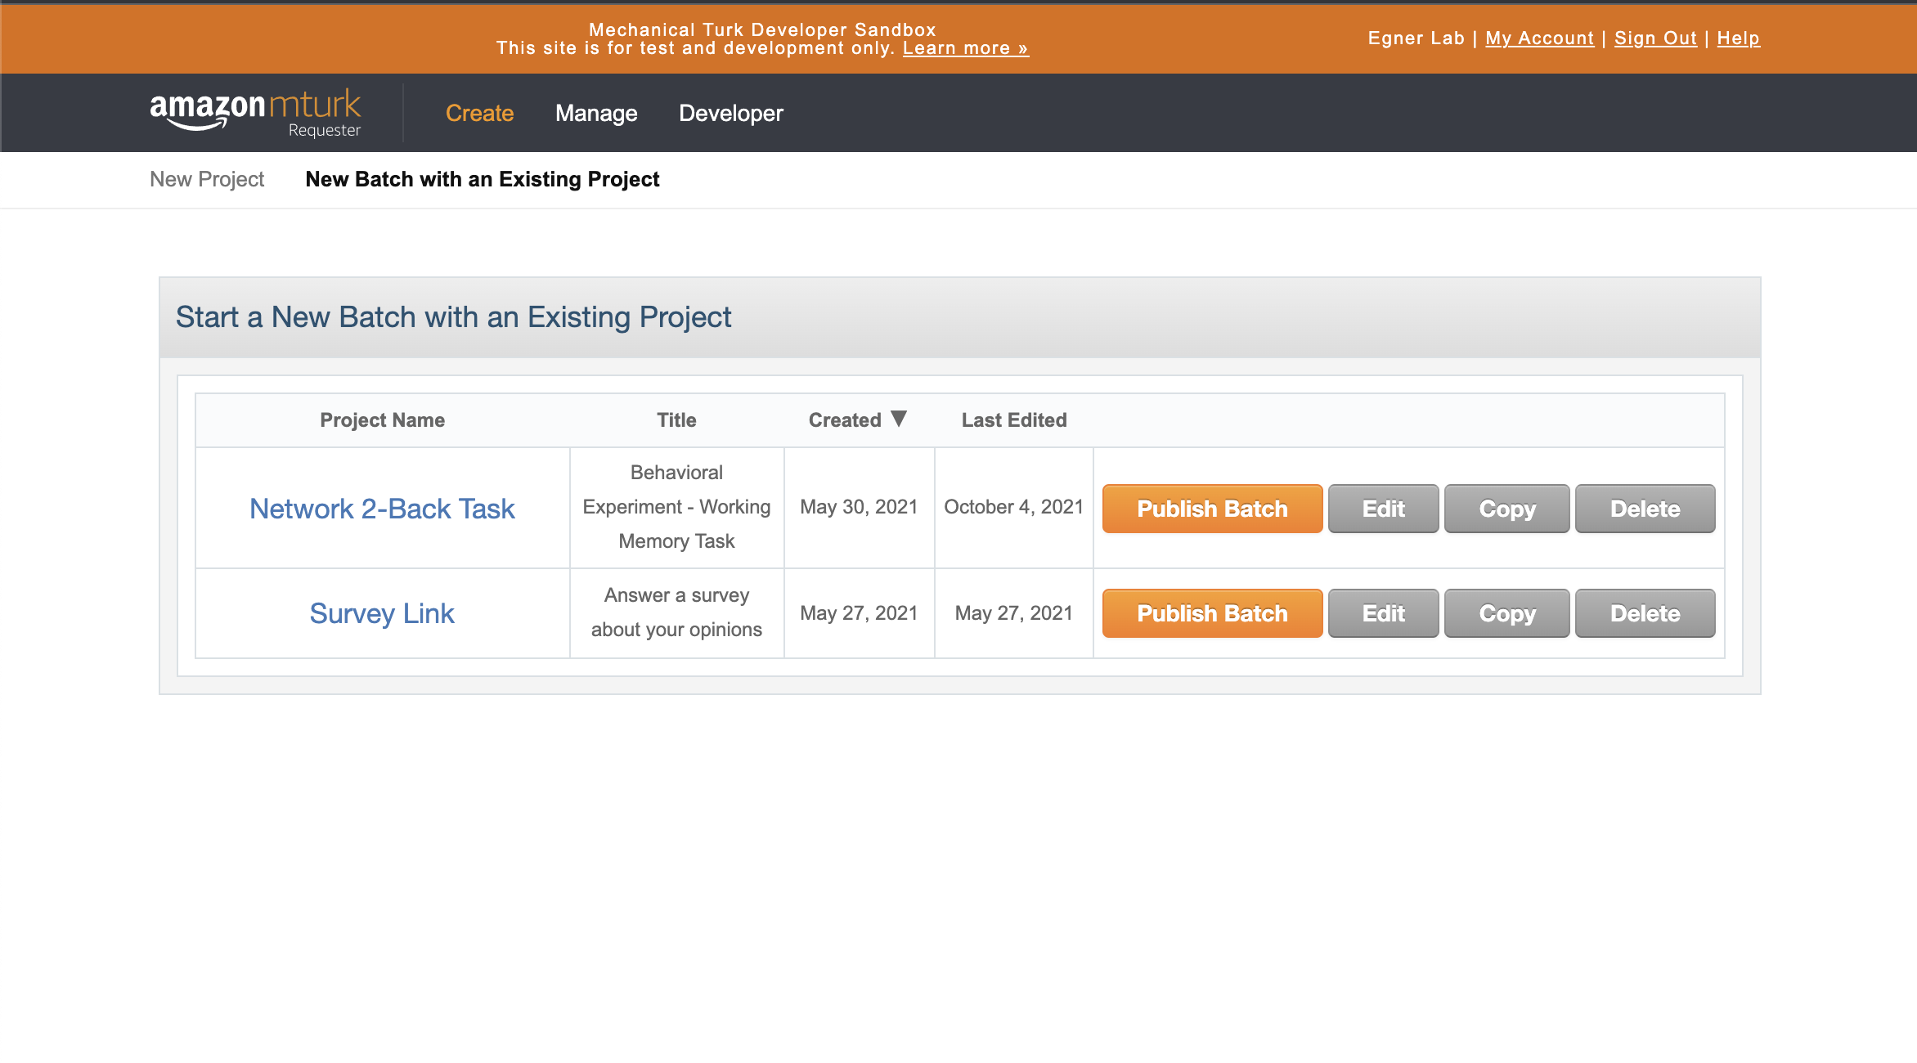The width and height of the screenshot is (1917, 1063).
Task: Edit the Network 2-Back Task project
Action: (x=1383, y=509)
